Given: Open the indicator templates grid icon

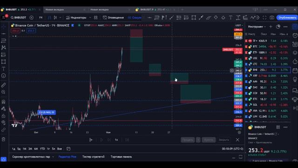Looking at the screenshot, I should click(x=95, y=18).
